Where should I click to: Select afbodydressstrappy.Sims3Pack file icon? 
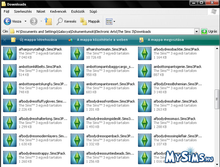[x=10, y=157]
